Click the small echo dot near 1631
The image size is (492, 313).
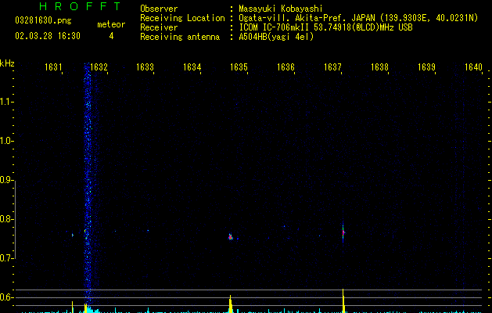[73, 235]
